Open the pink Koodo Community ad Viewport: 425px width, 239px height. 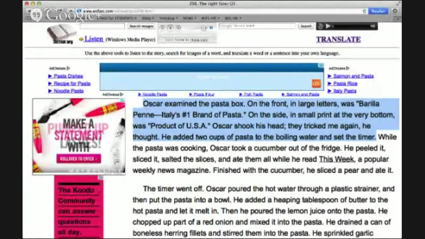(79, 207)
